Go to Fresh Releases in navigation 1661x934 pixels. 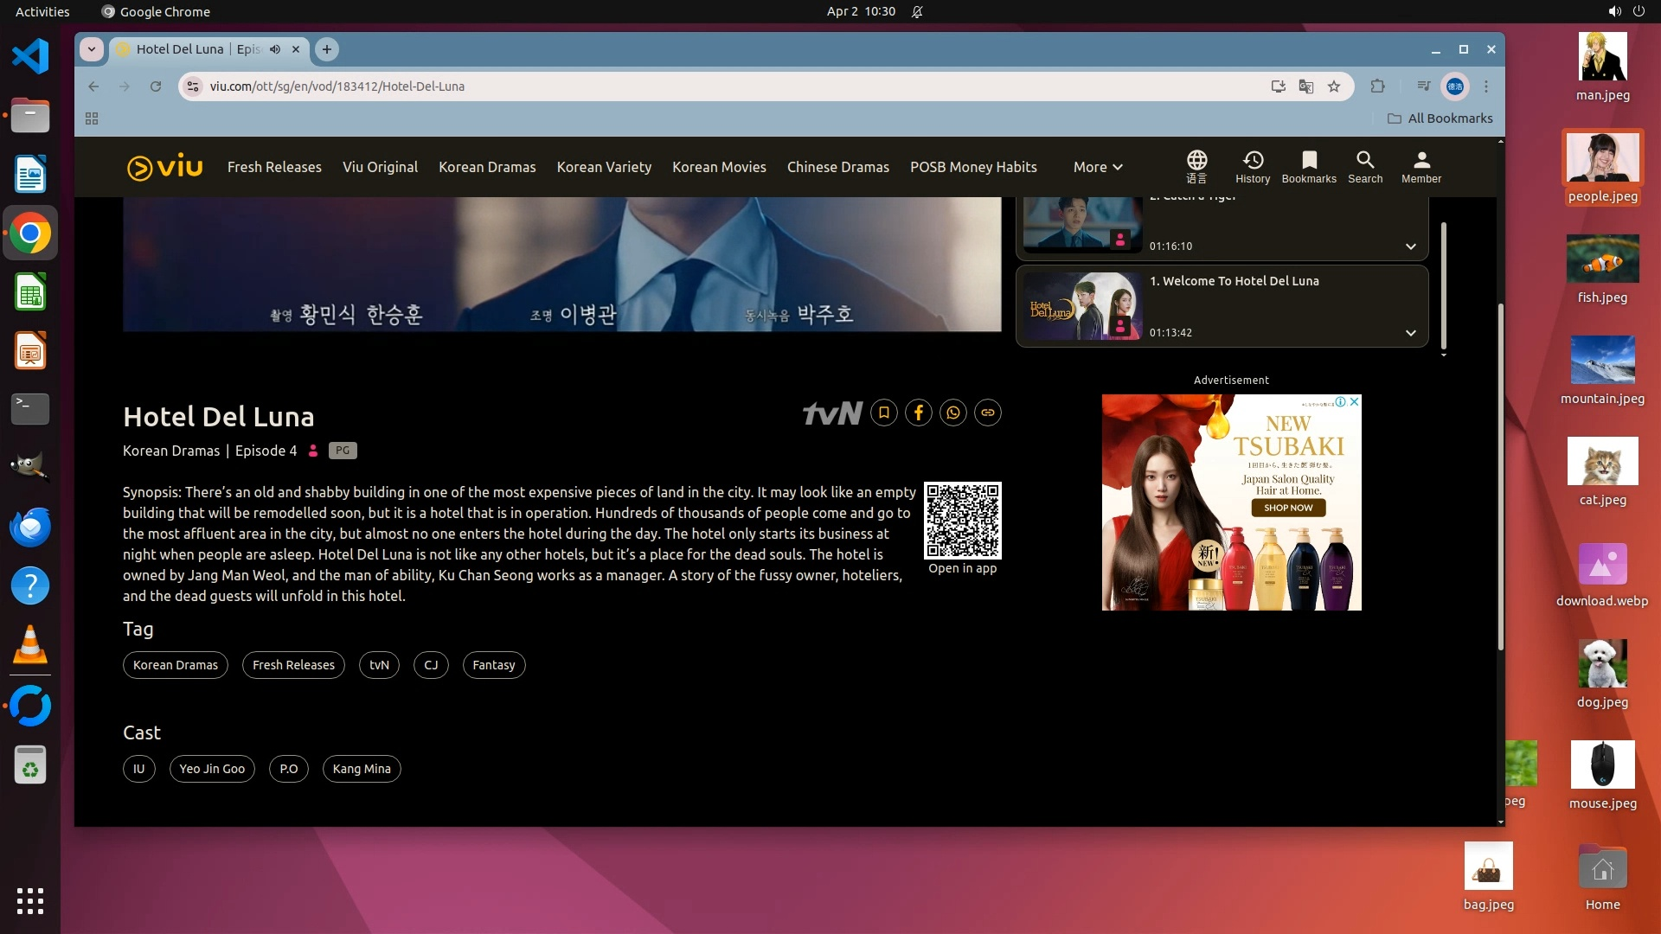click(274, 167)
